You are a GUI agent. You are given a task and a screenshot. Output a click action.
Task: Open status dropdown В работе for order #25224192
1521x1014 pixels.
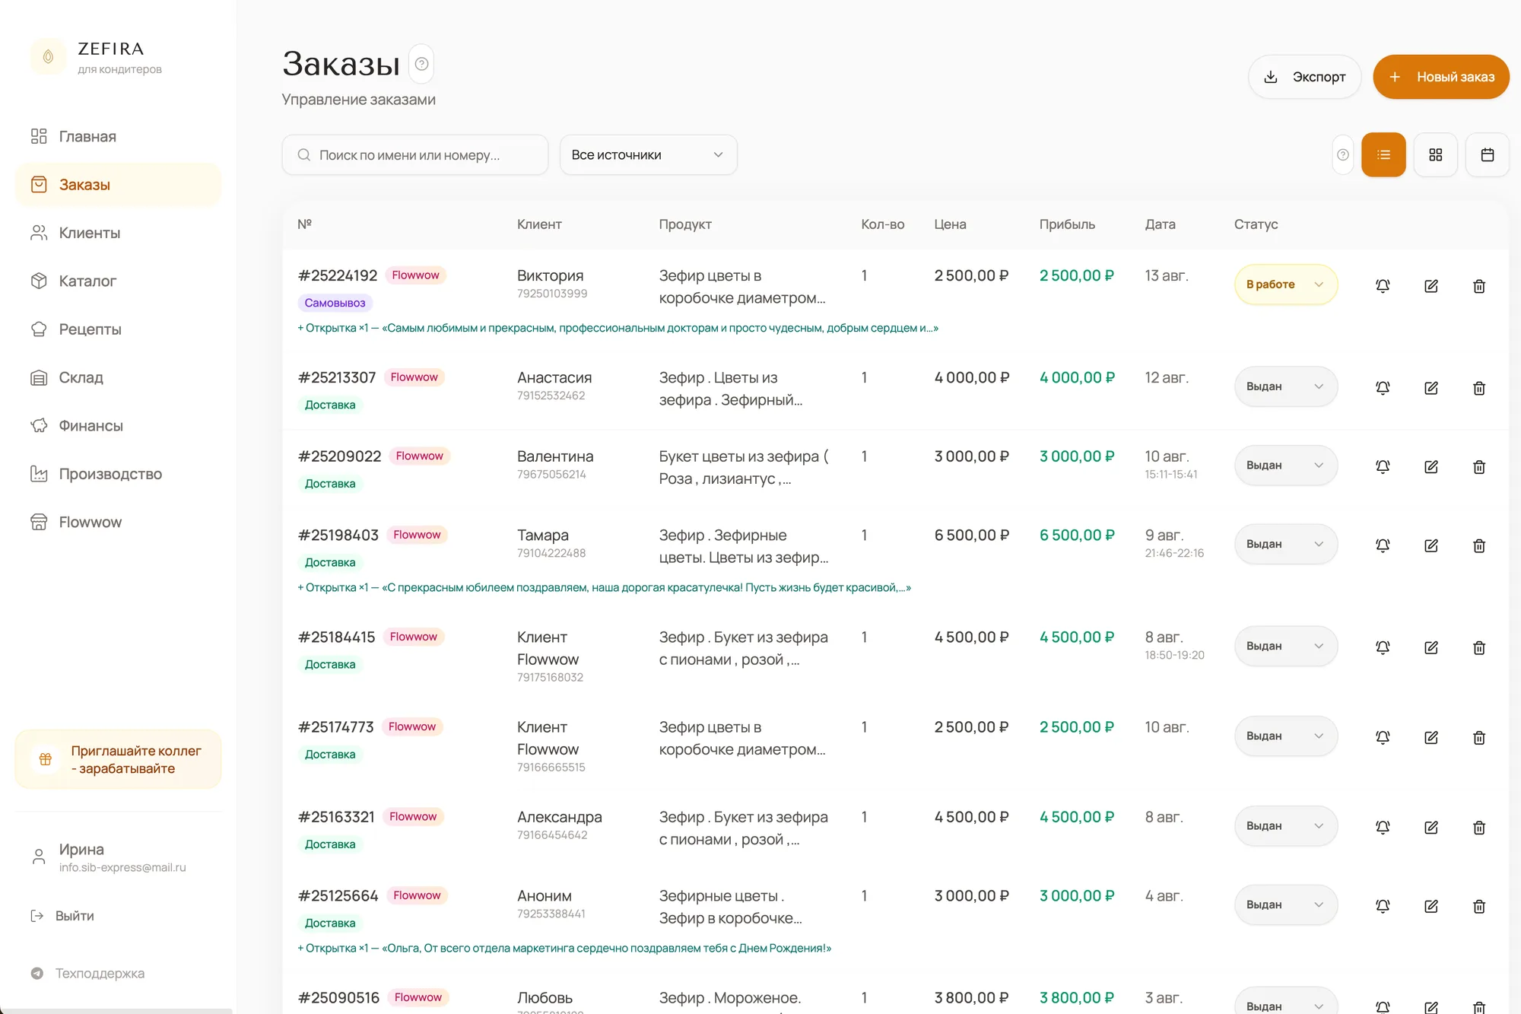[1285, 284]
